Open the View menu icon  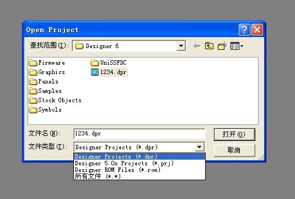(x=237, y=46)
